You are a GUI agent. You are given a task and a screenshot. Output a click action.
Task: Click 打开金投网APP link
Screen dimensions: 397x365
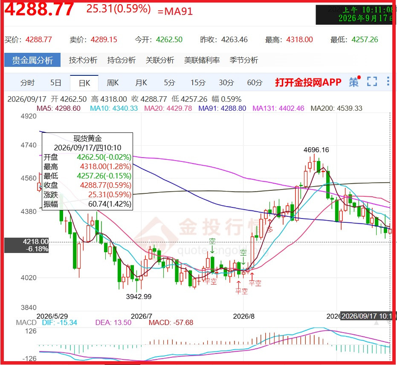[x=308, y=83]
